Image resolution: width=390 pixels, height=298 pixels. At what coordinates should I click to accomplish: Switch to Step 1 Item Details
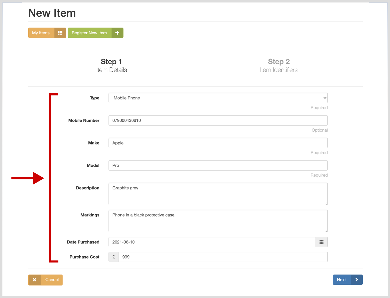111,66
